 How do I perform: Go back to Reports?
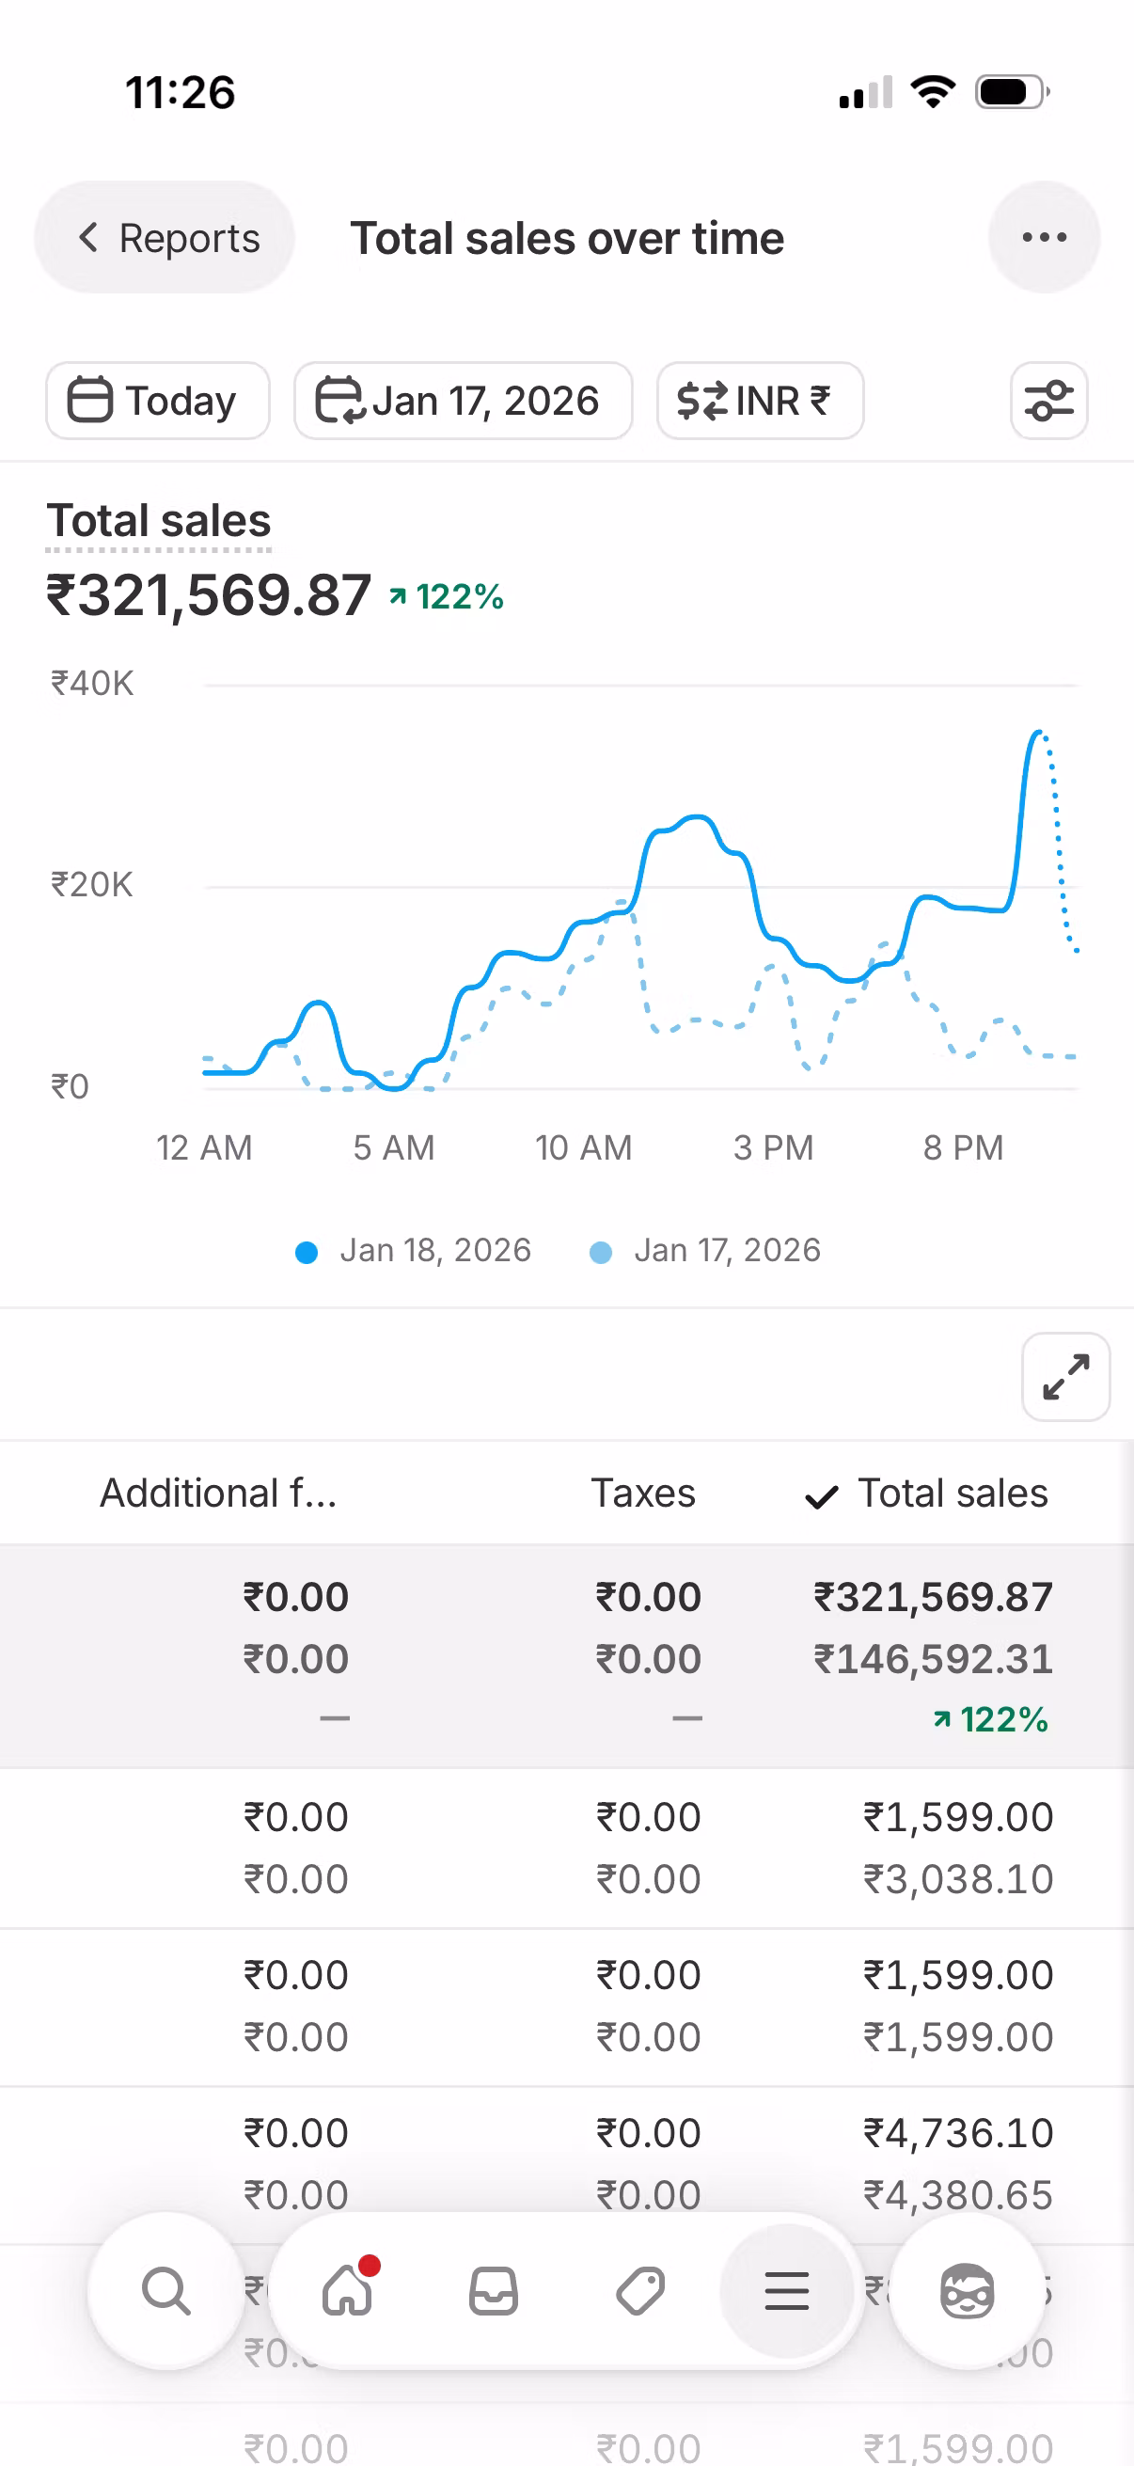[x=165, y=237]
